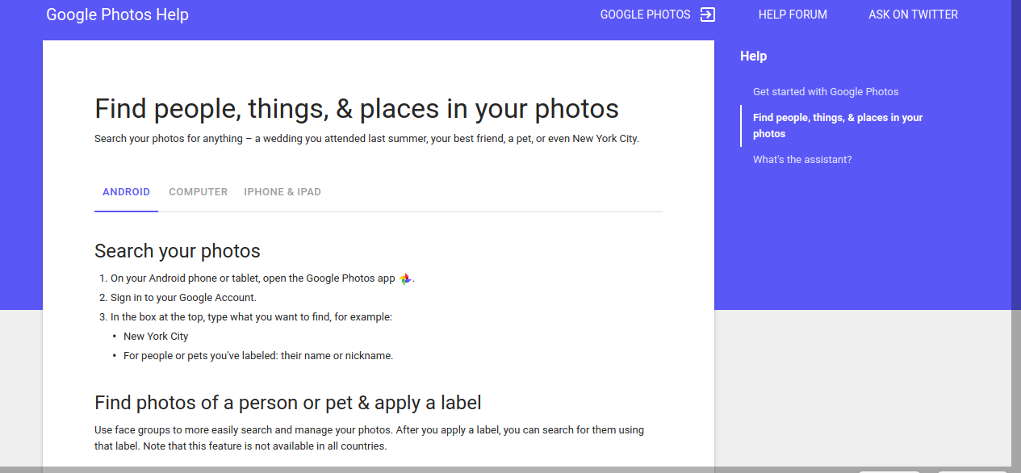Click the 'Use face groups' paragraph
Screen dimensions: 1021x473
[369, 438]
